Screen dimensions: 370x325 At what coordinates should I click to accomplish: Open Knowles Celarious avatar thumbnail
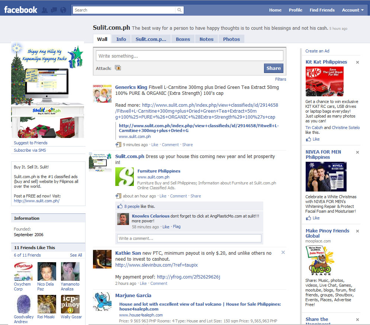(123, 219)
